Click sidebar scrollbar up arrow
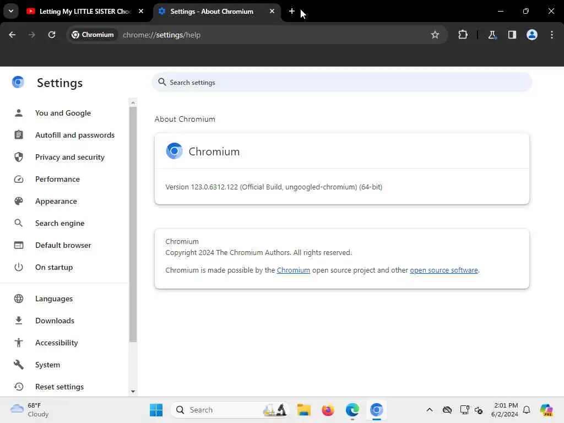This screenshot has width=564, height=423. coord(133,103)
